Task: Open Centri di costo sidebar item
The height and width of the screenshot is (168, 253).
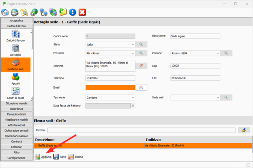Action: coord(16,93)
